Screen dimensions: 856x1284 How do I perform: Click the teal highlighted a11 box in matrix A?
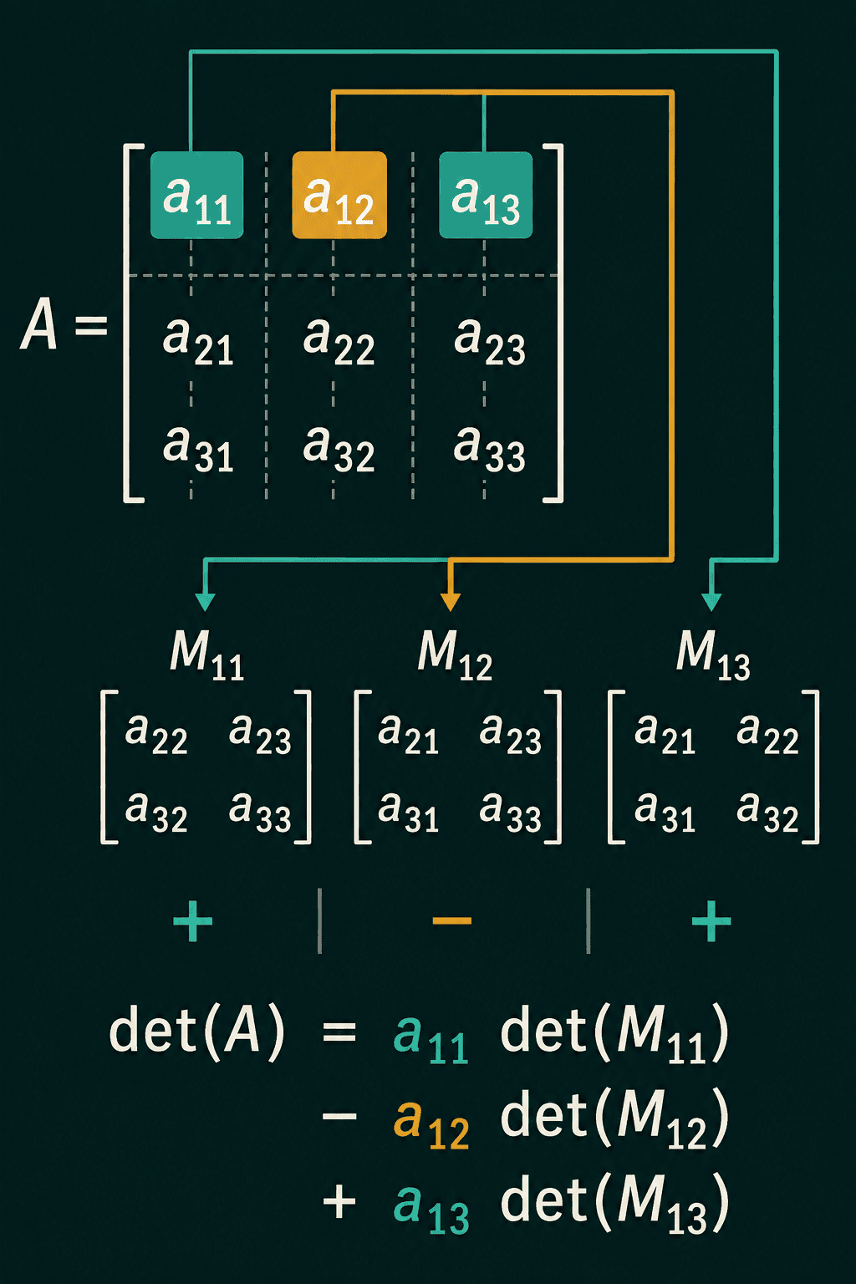coord(197,195)
